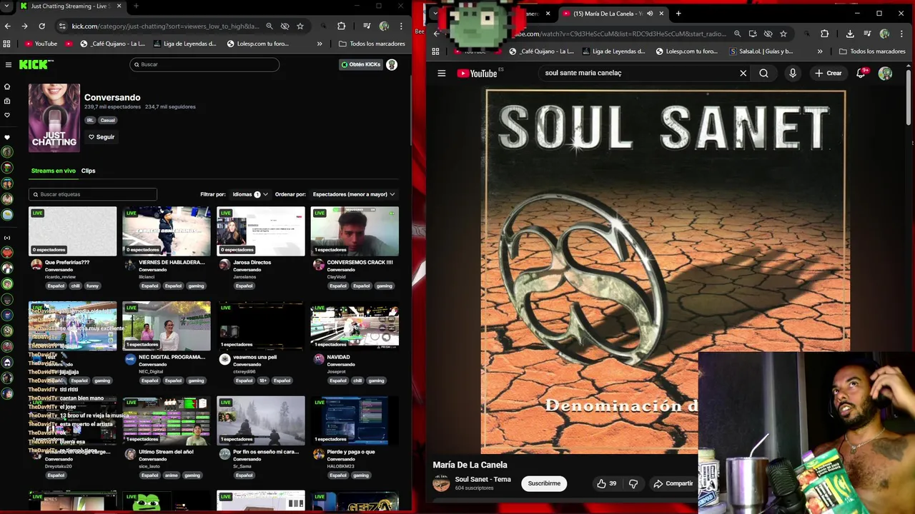Open Que Preferirías??? stream title
Screen dimensions: 915x514
click(x=67, y=263)
